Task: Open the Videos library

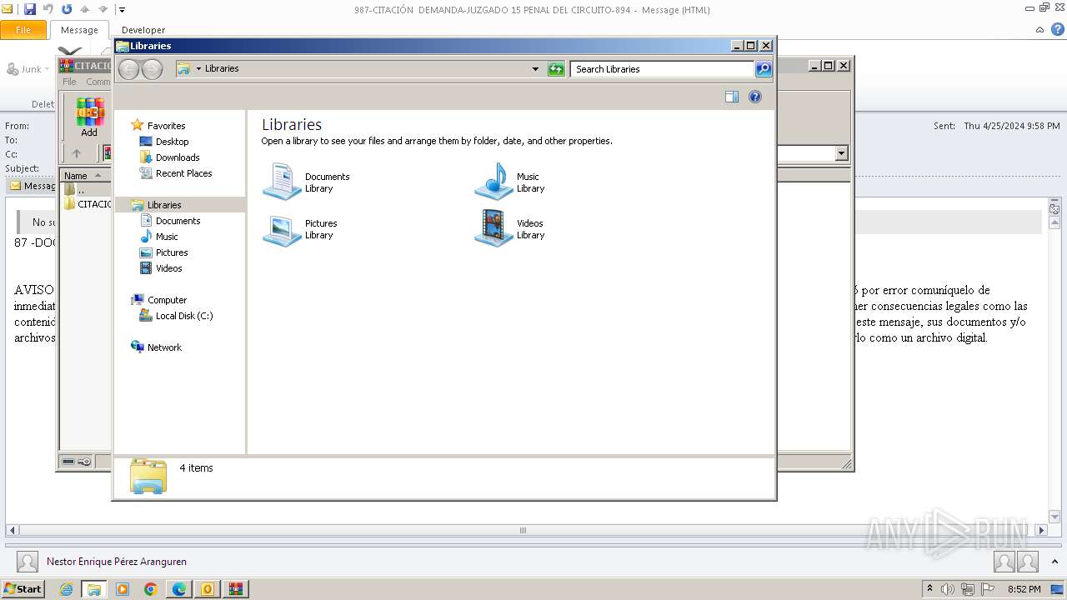Action: click(509, 229)
